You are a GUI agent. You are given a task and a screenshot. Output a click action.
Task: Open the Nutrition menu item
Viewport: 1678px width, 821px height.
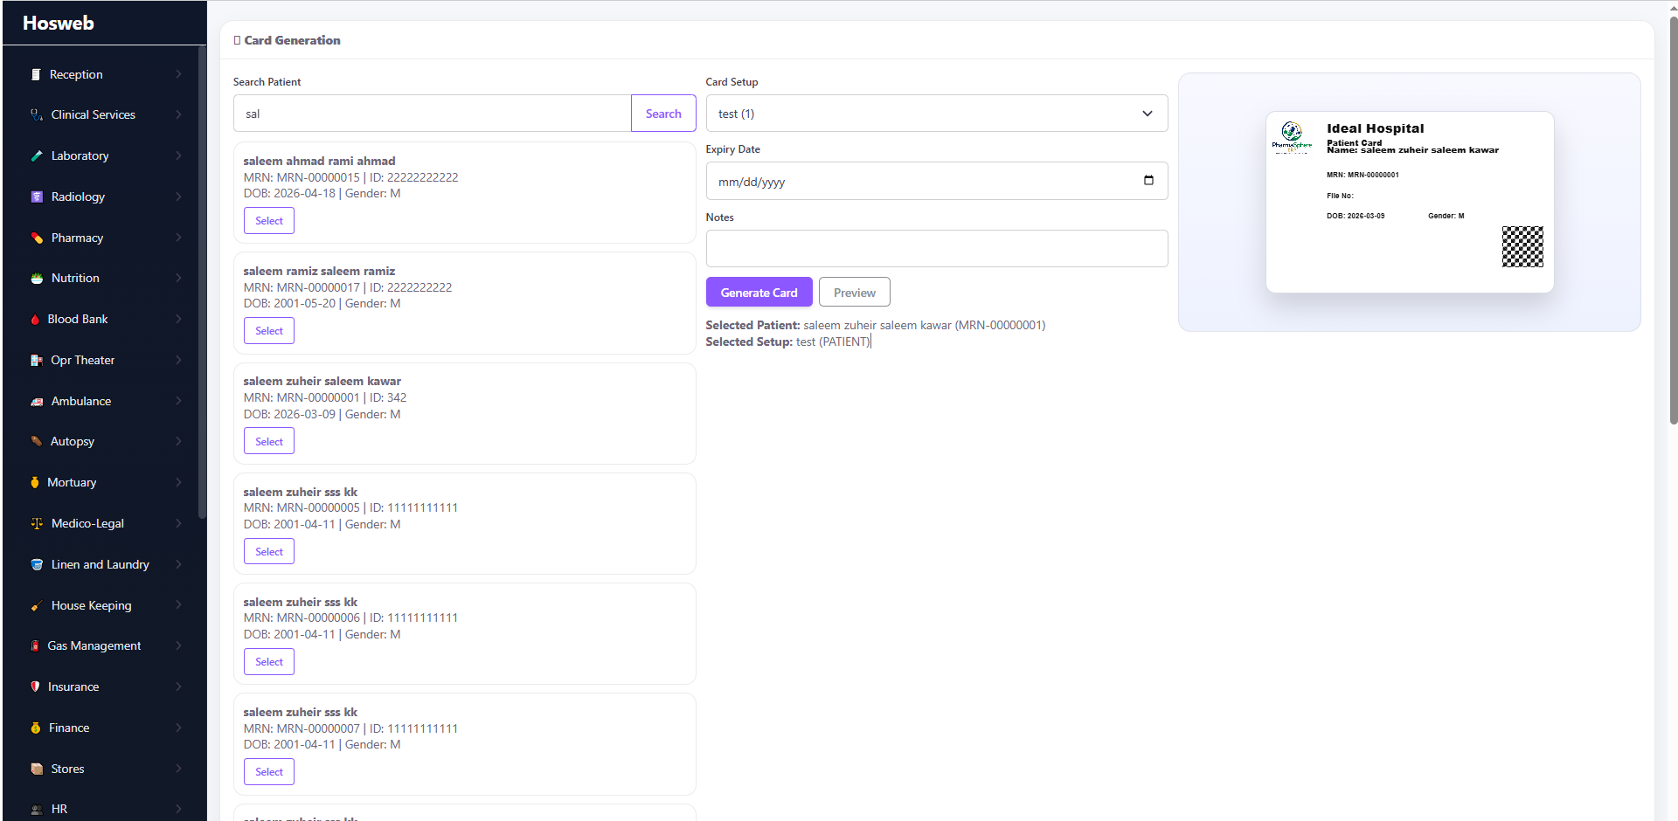point(105,278)
